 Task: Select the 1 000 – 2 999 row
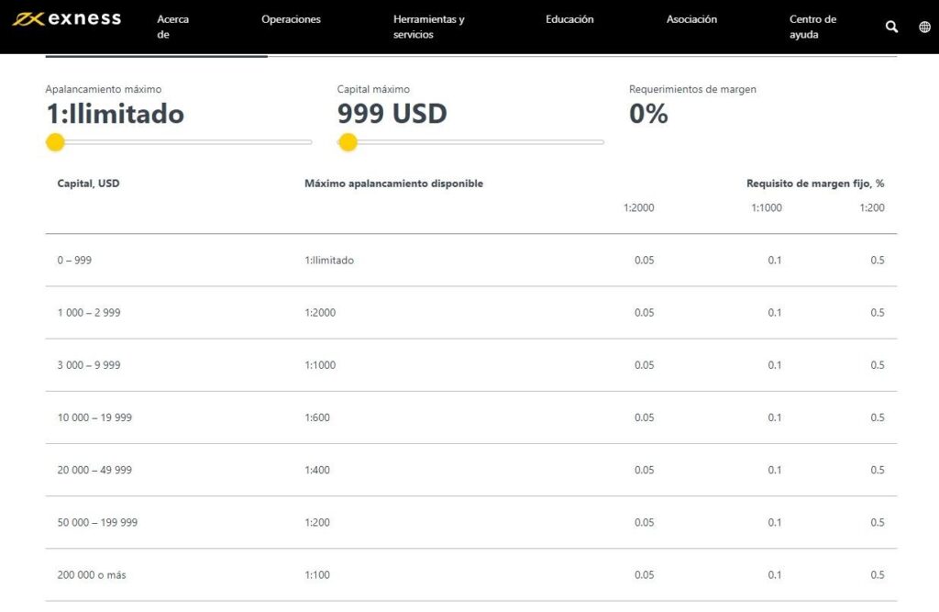point(88,313)
